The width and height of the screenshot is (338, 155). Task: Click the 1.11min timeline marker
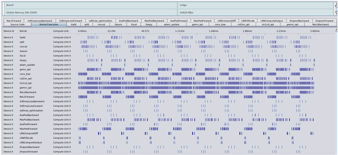point(180,31)
